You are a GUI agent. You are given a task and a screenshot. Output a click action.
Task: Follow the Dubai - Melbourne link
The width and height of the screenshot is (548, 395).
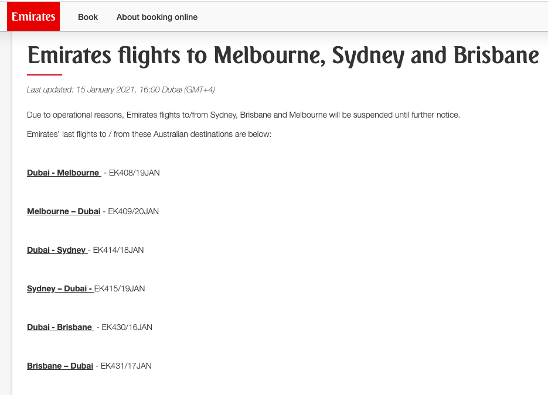coord(64,173)
